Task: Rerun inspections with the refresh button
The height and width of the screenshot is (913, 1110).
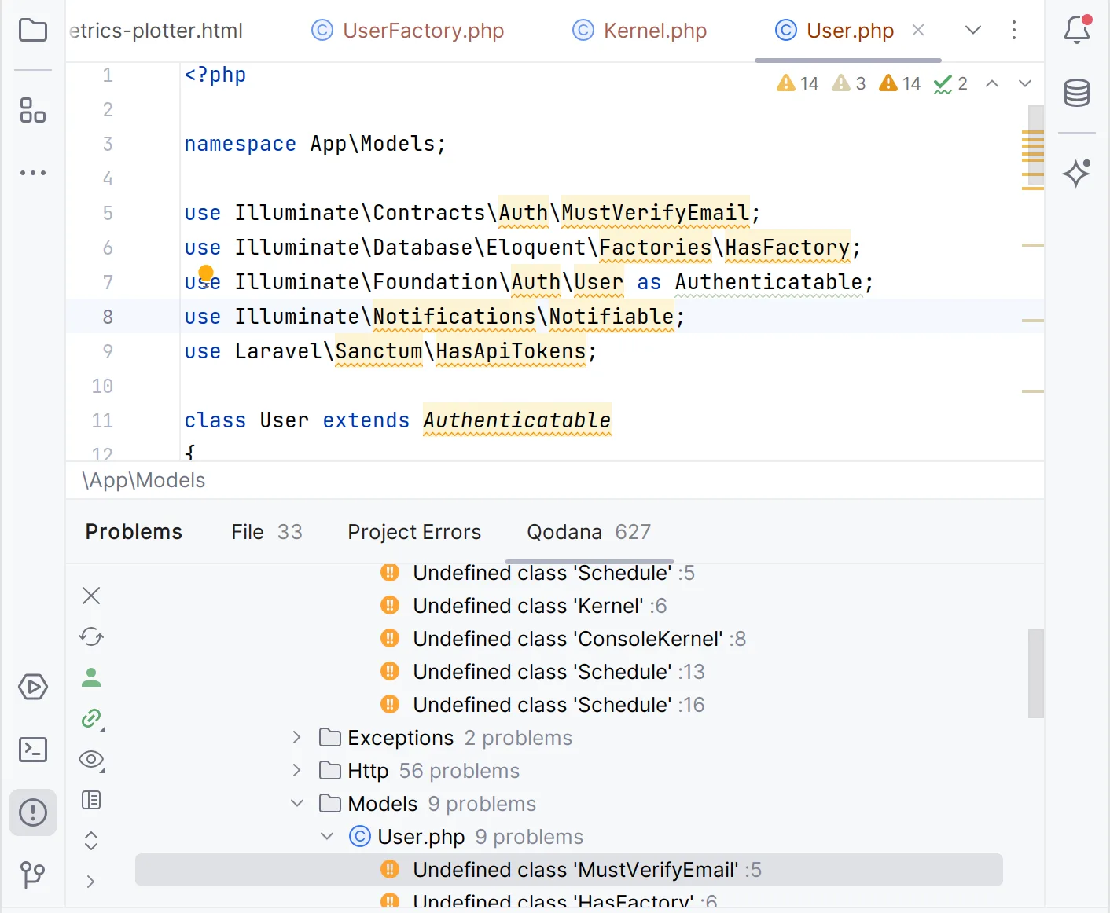Action: [x=91, y=636]
